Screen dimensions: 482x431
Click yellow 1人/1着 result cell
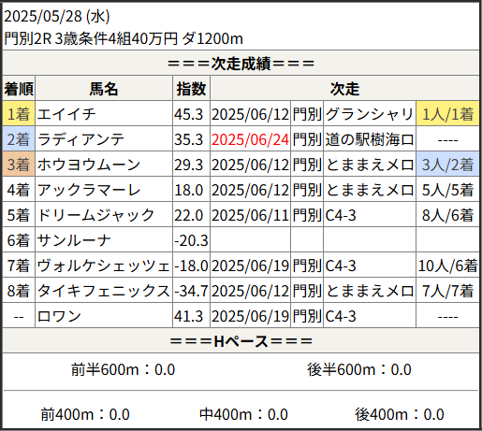pyautogui.click(x=447, y=114)
